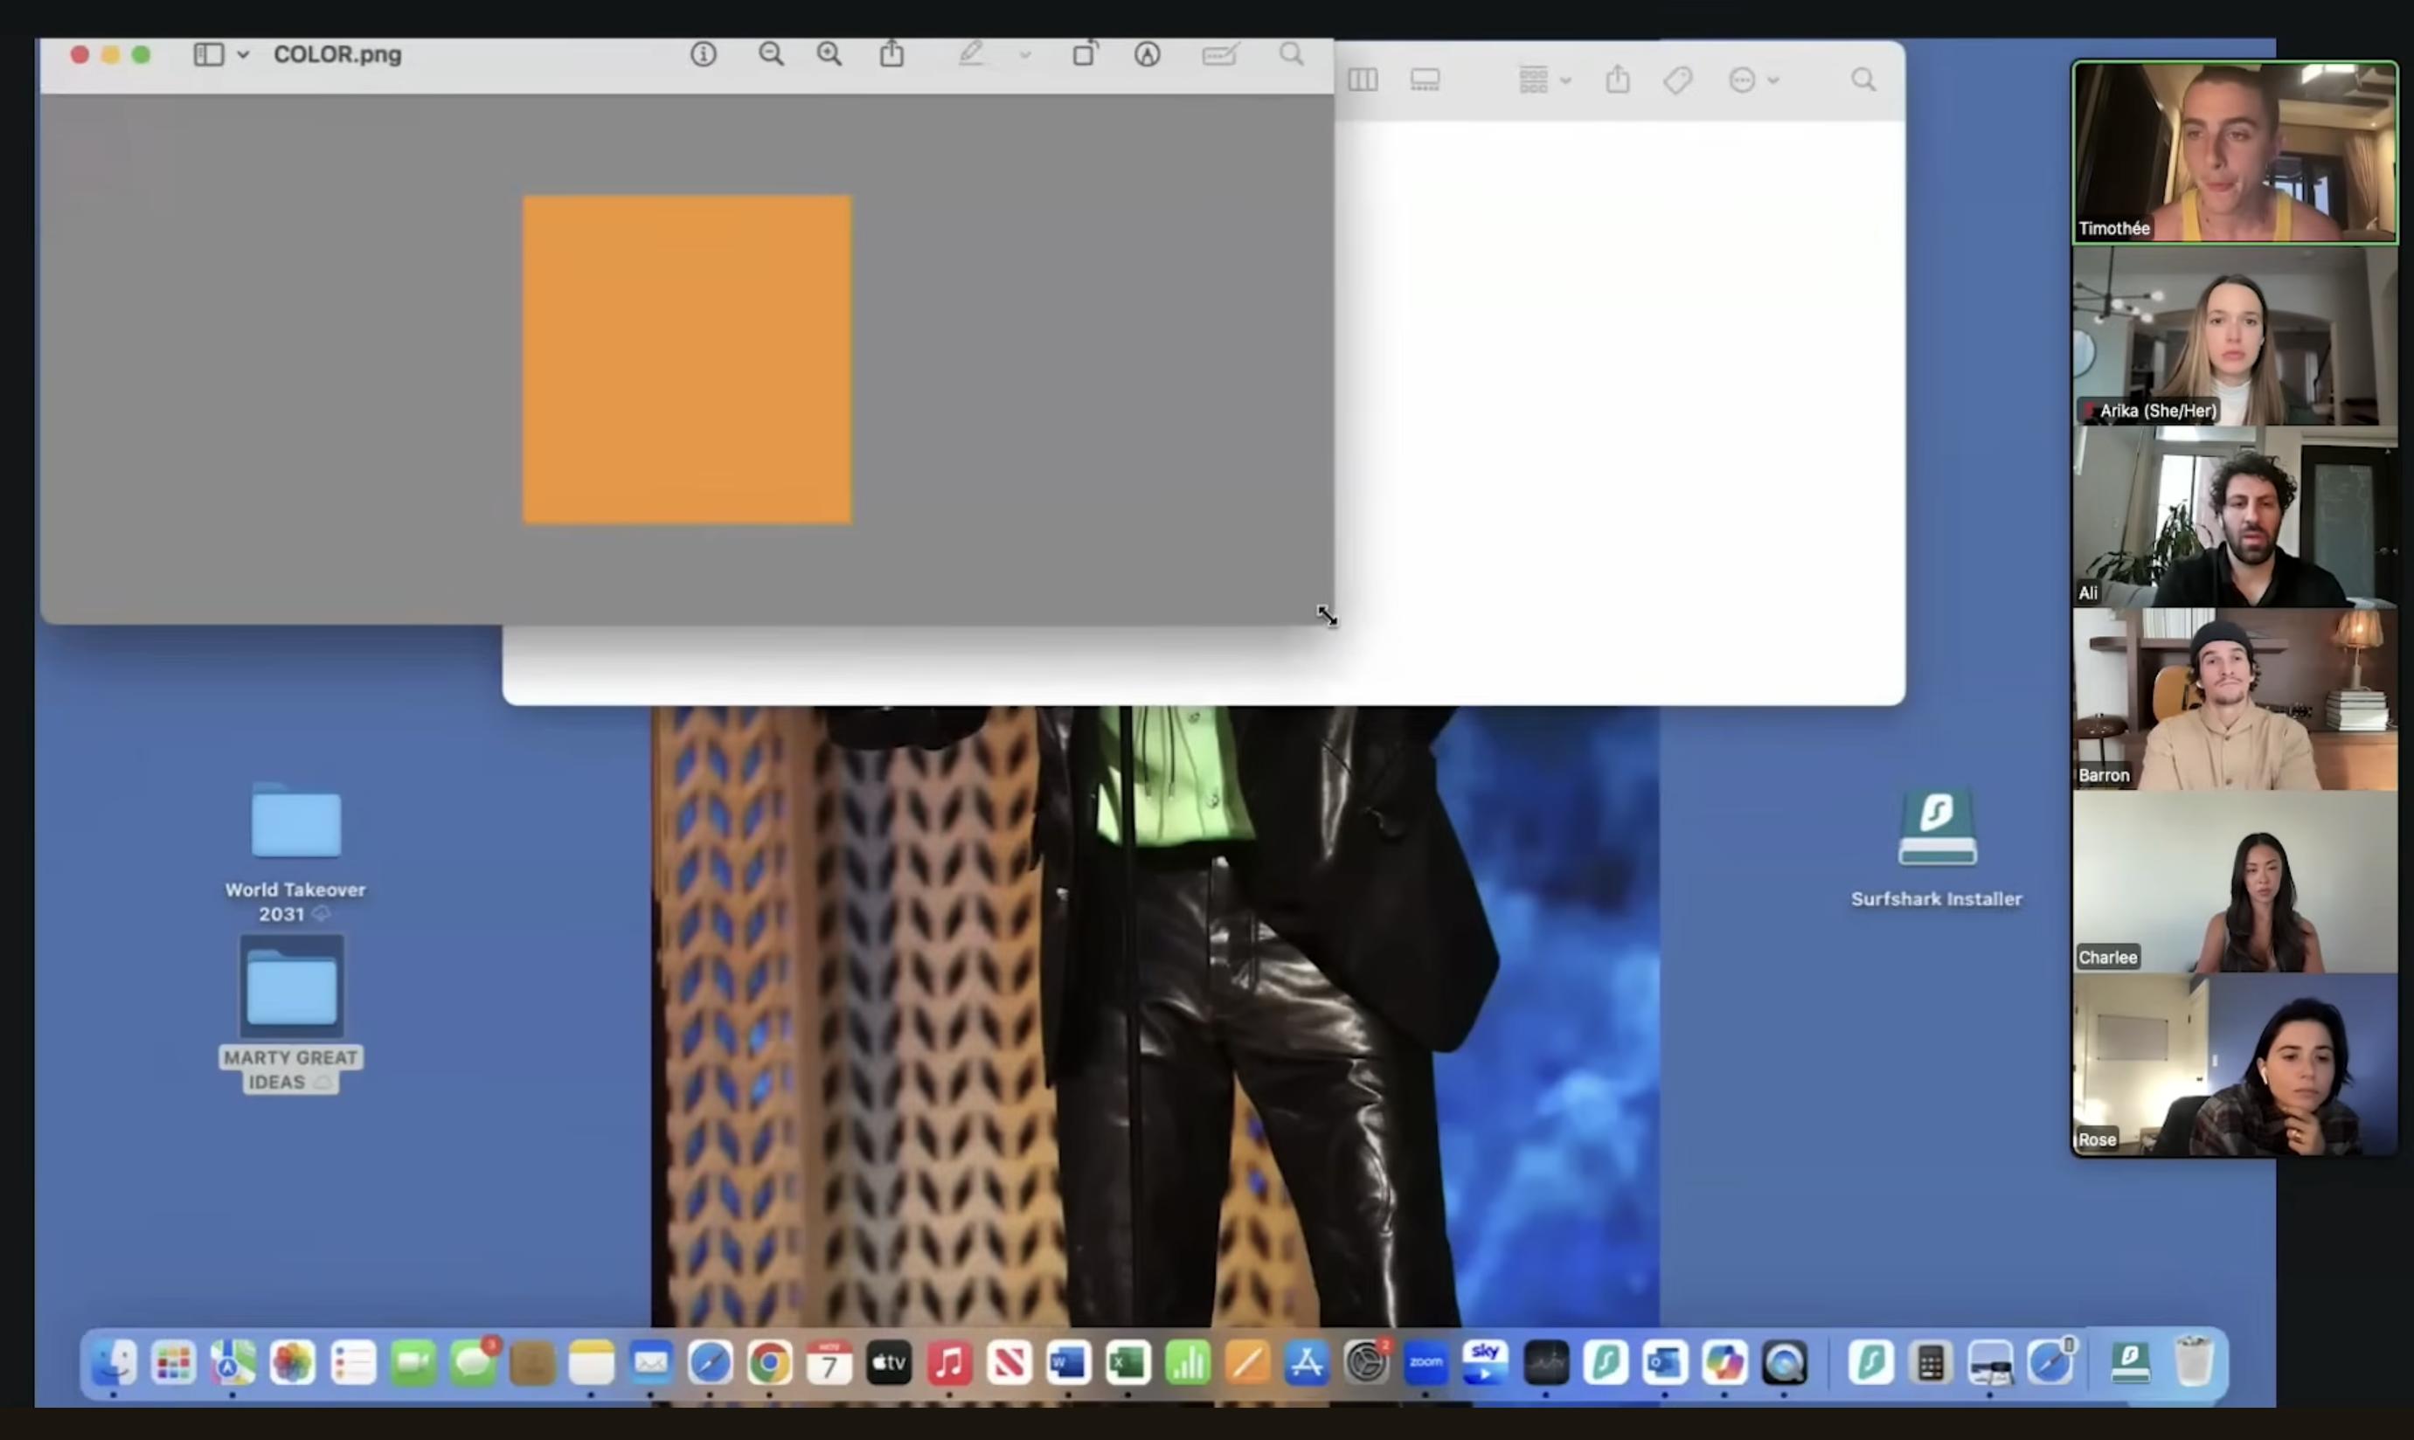The width and height of the screenshot is (2414, 1440).
Task: Open the info inspector in Preview
Action: tap(704, 53)
